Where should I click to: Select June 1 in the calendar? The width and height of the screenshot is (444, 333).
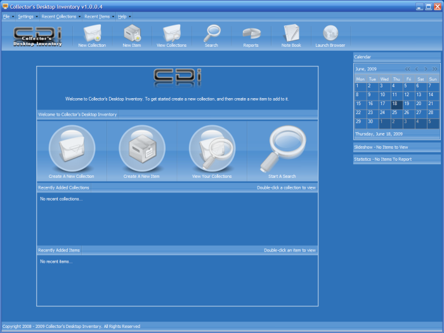click(360, 86)
